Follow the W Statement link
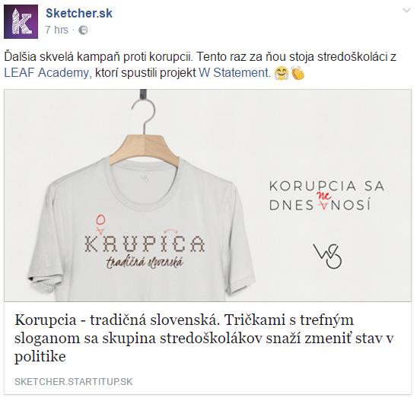The height and width of the screenshot is (401, 417). [x=234, y=72]
